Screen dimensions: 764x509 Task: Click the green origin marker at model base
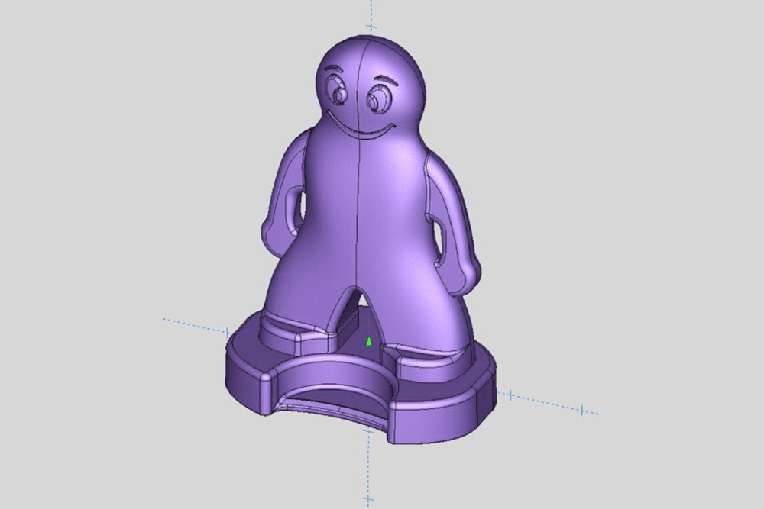click(x=369, y=340)
